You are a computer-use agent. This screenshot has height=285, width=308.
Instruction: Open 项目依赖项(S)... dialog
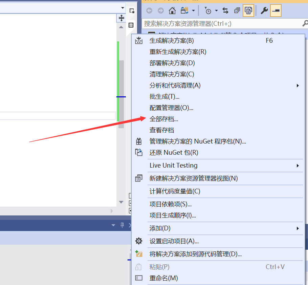click(218, 204)
